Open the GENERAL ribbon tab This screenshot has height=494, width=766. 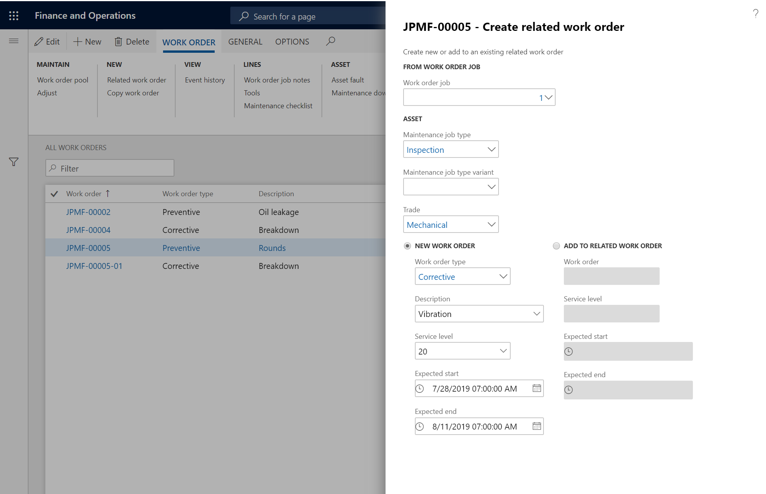(x=244, y=41)
